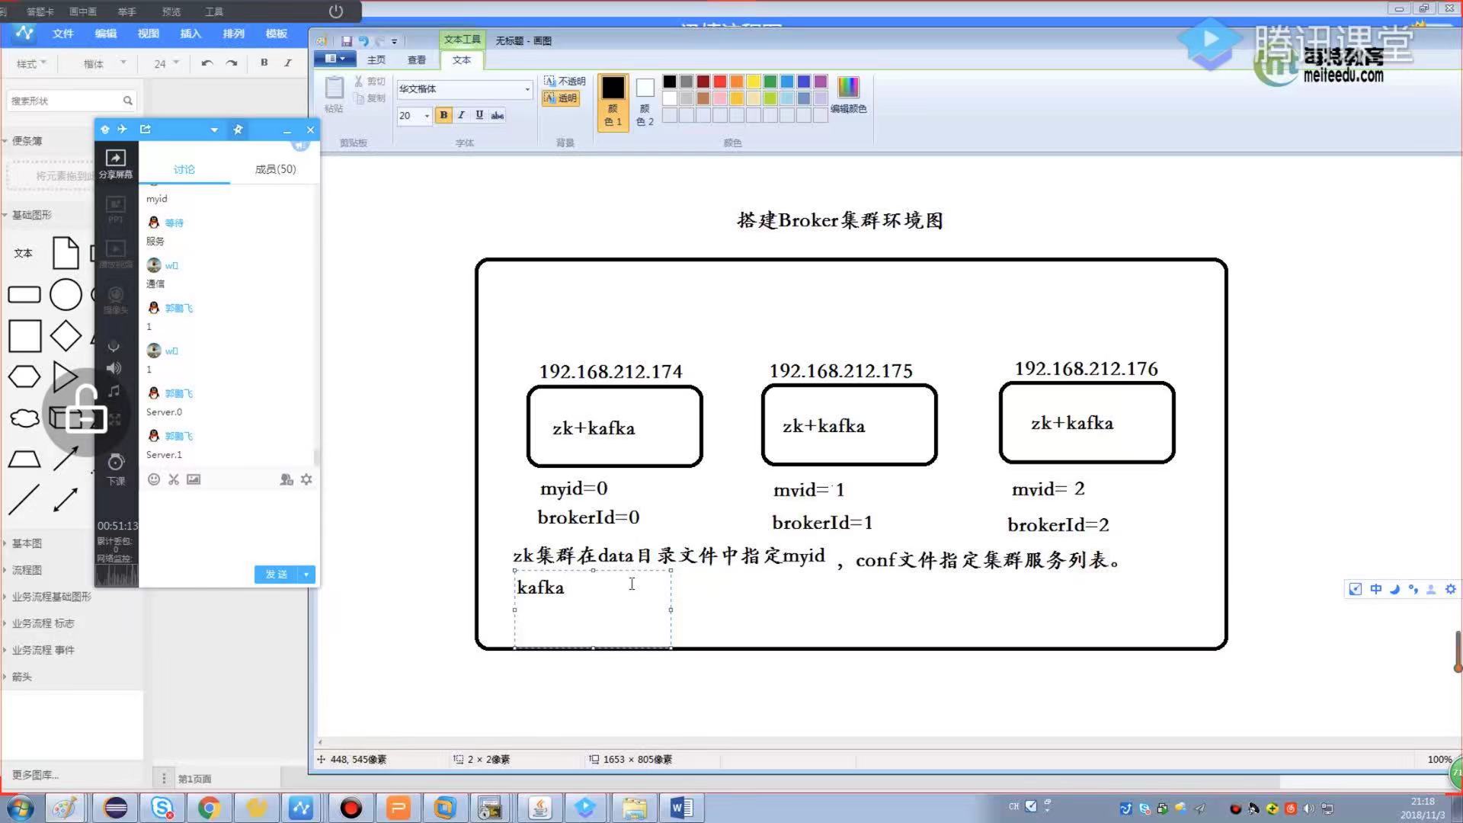Pick the red color swatch
The height and width of the screenshot is (823, 1463).
pyautogui.click(x=719, y=82)
